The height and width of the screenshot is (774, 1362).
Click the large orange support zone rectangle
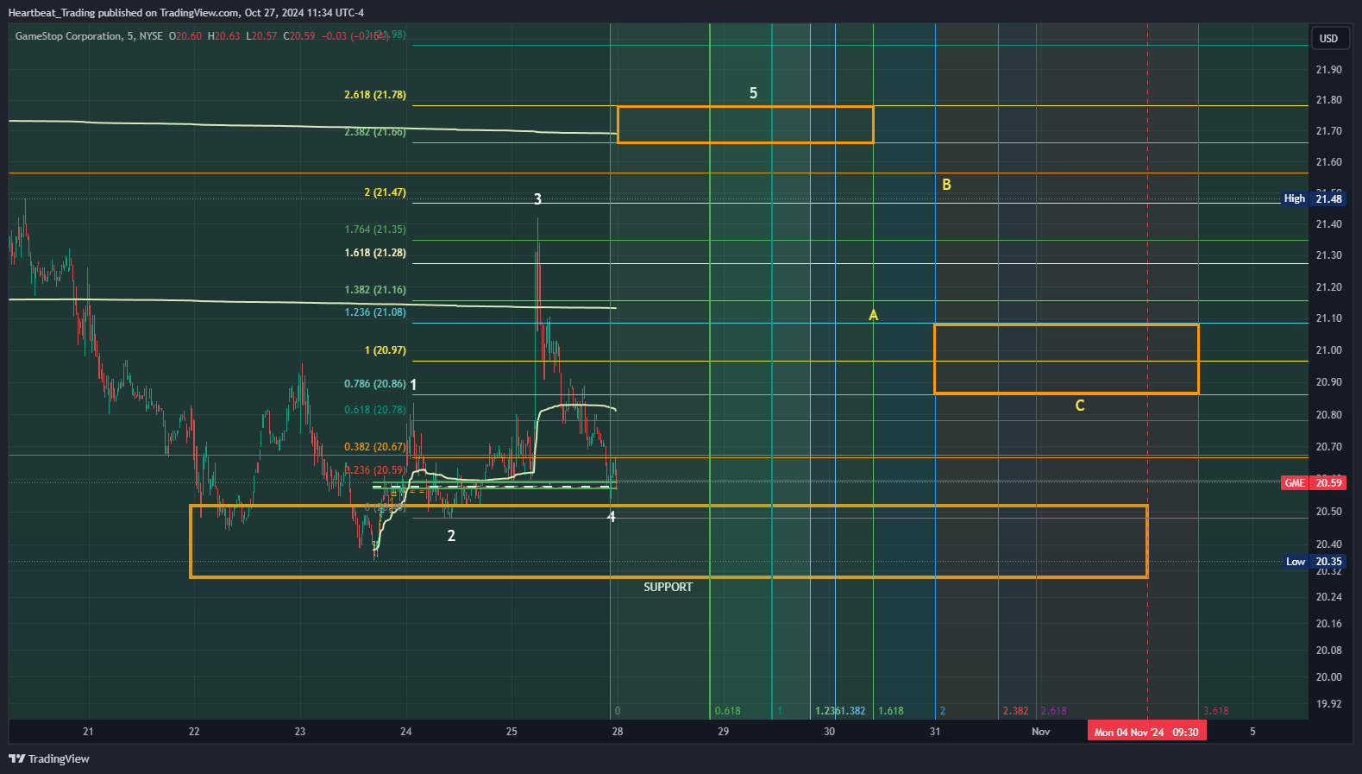(668, 541)
